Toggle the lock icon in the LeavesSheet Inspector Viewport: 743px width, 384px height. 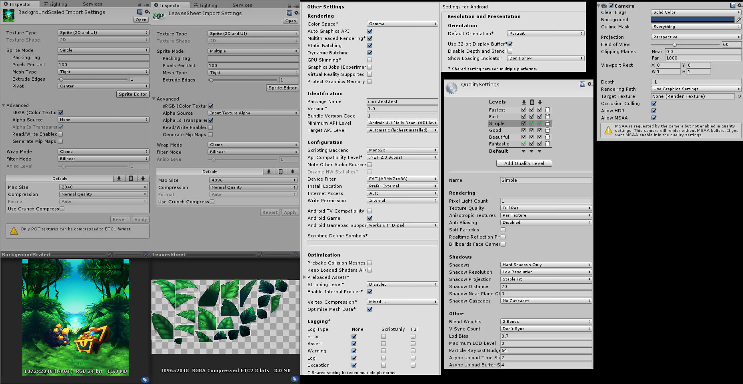pos(289,6)
